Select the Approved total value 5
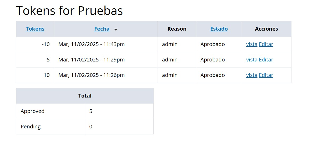The height and width of the screenshot is (142, 332). coord(91,111)
